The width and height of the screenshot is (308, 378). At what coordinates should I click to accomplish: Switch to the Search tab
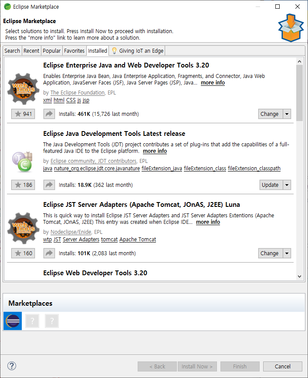pos(12,51)
